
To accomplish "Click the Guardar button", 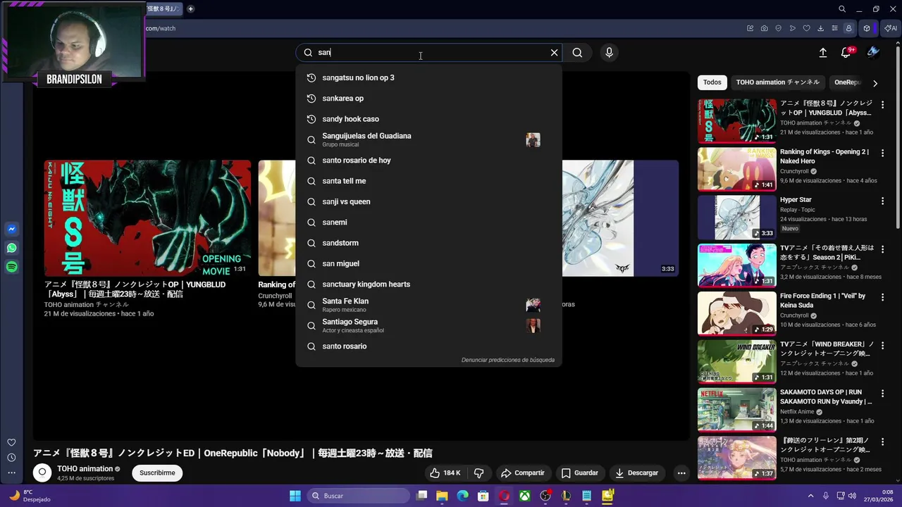I will coord(579,473).
